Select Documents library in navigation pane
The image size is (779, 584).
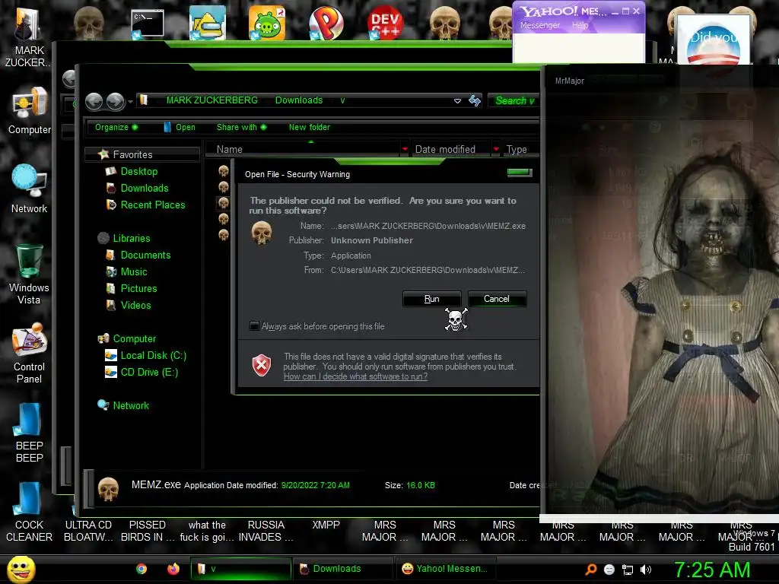tap(145, 255)
